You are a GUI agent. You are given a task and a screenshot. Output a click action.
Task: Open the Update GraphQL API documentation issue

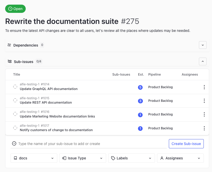(x=49, y=89)
